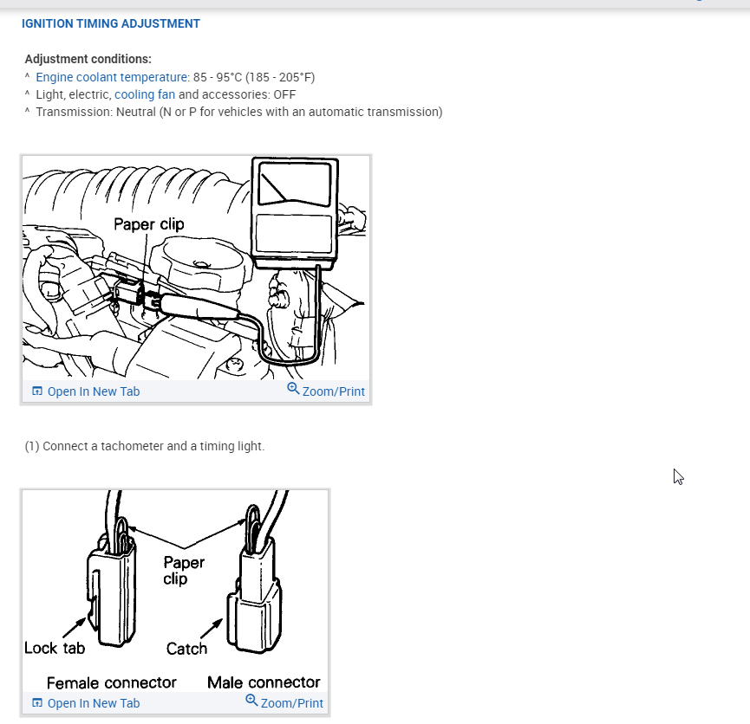Click the tachometer gauge in the engine diagram
750x724 pixels.
coord(295,213)
